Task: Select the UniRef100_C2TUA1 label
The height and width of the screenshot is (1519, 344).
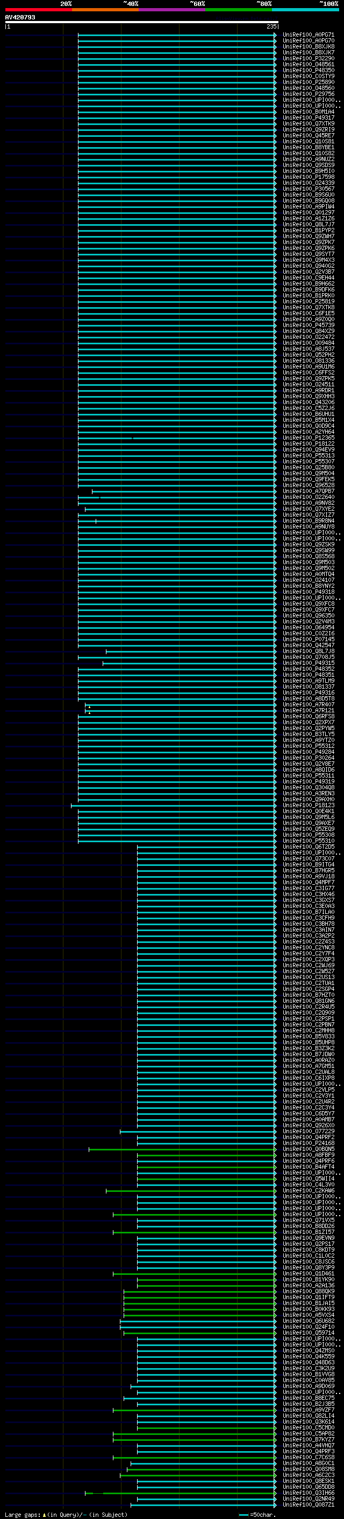Action: (308, 983)
